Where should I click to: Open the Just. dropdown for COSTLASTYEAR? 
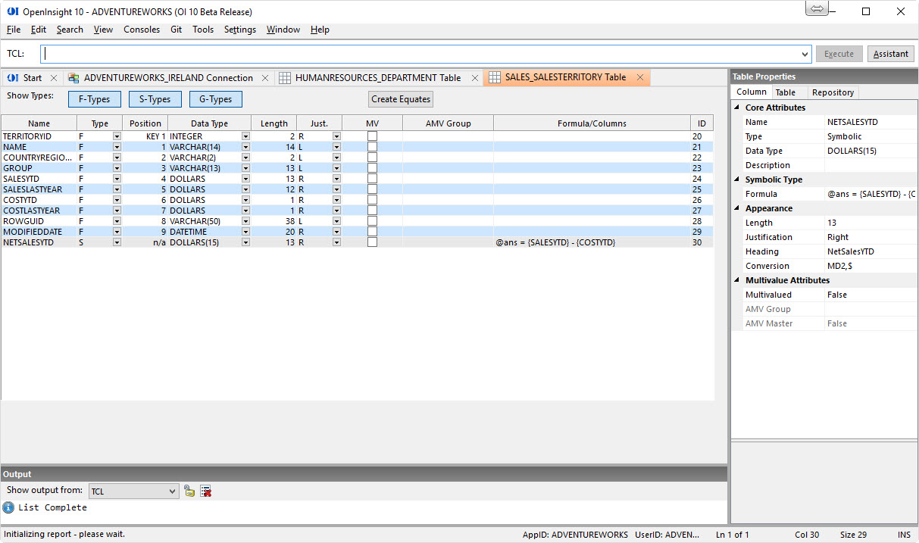[x=336, y=211]
